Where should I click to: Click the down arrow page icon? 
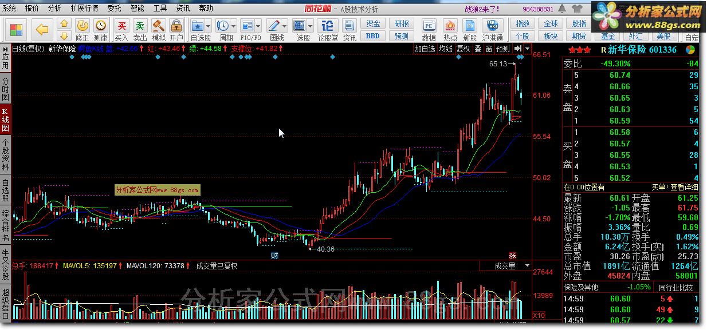pos(65,36)
